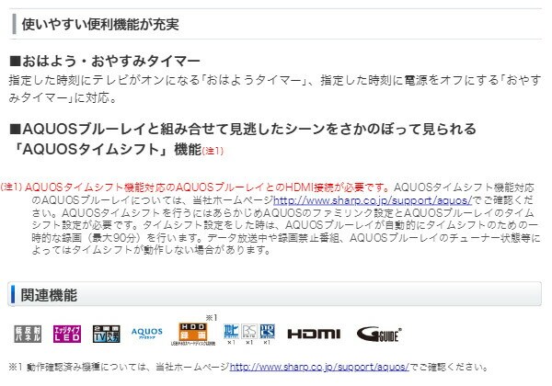Screen dimensions: 552x386
Task: Click the エッジタイプLED purple icon
Action: point(67,334)
